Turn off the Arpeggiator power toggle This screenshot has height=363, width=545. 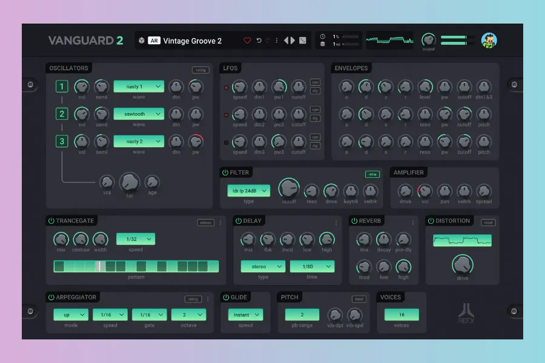[51, 297]
